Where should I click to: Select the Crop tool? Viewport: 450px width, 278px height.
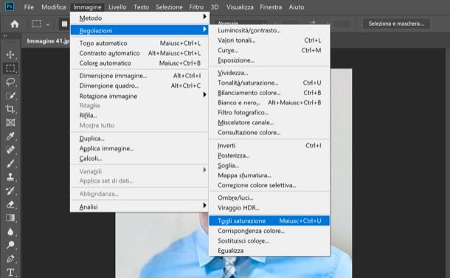(10, 109)
